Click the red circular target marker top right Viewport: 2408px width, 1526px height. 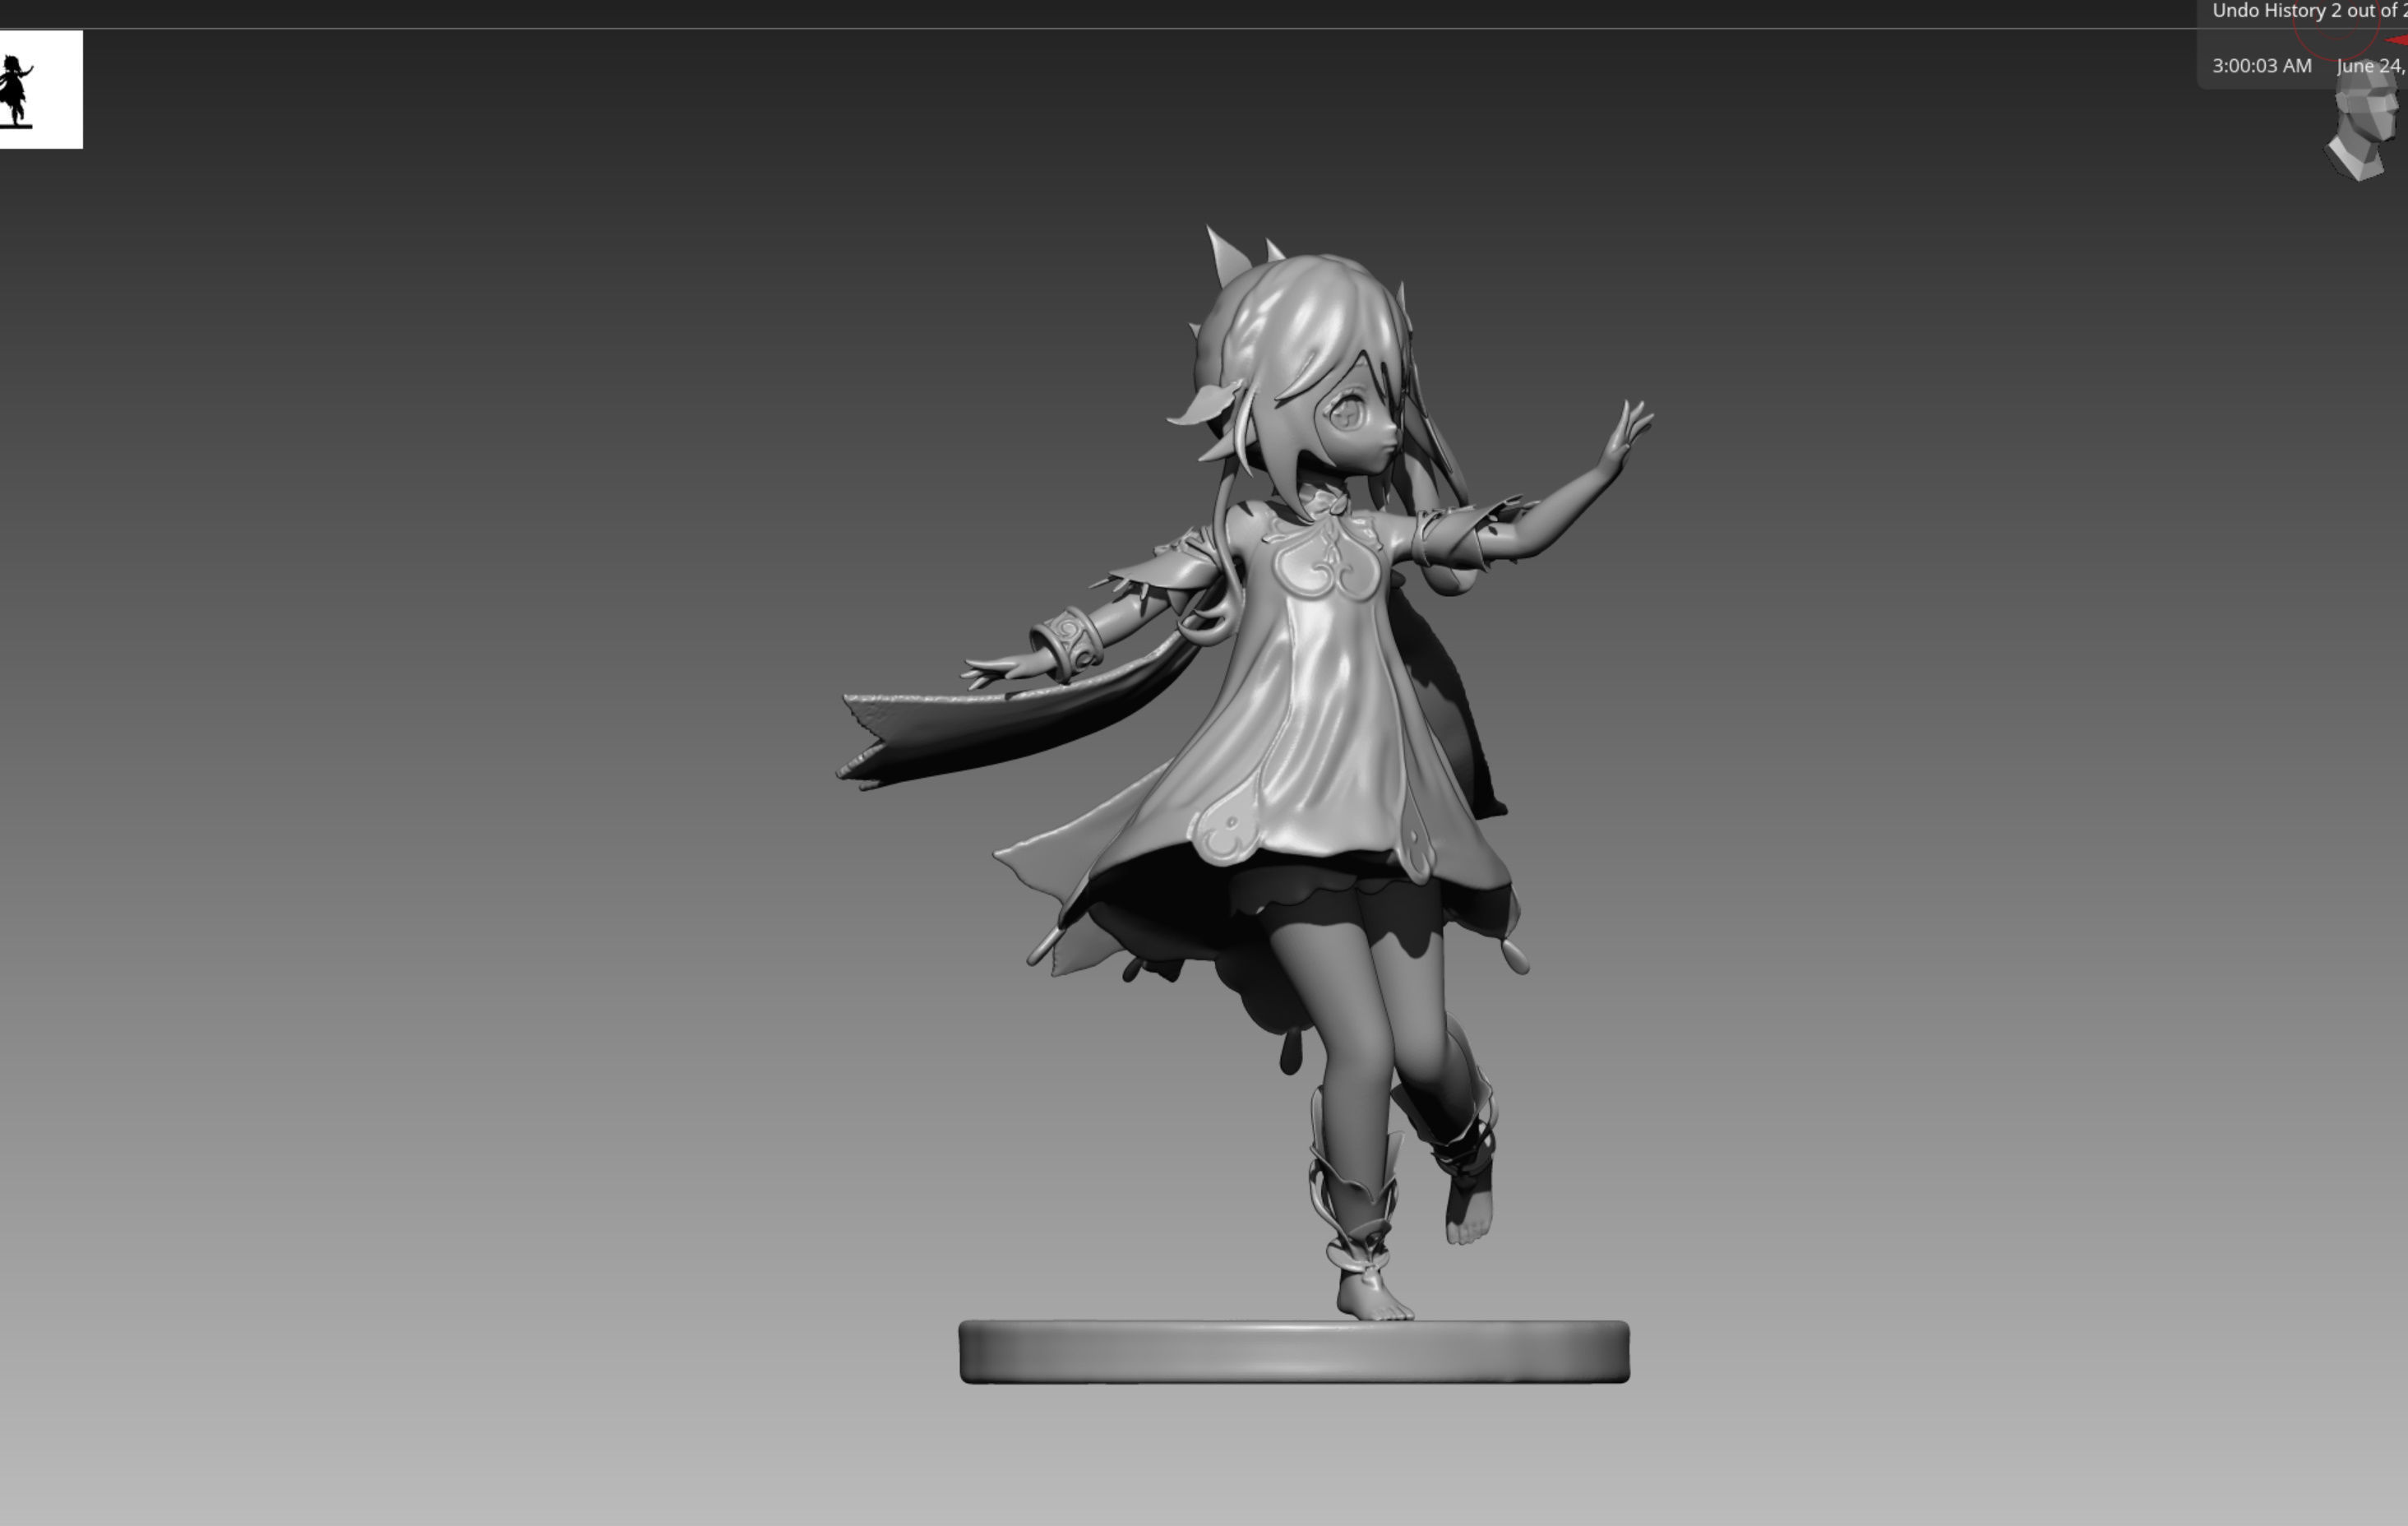point(2338,28)
